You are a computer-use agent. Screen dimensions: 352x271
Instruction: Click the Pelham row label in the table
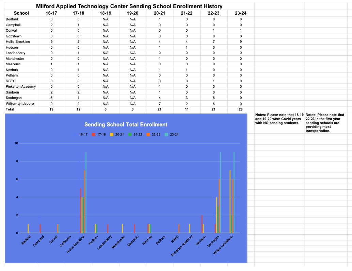[12, 75]
